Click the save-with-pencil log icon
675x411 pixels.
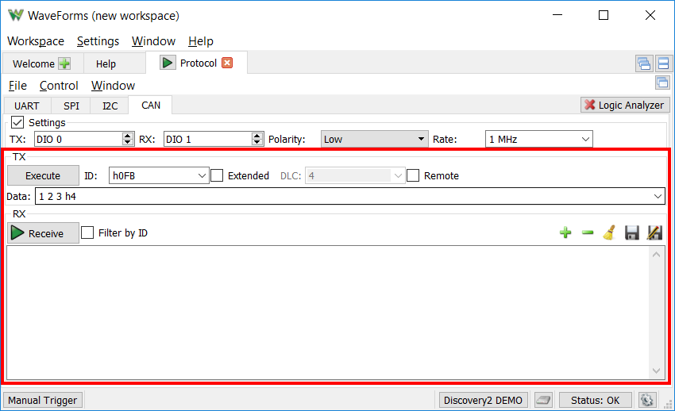(x=654, y=232)
